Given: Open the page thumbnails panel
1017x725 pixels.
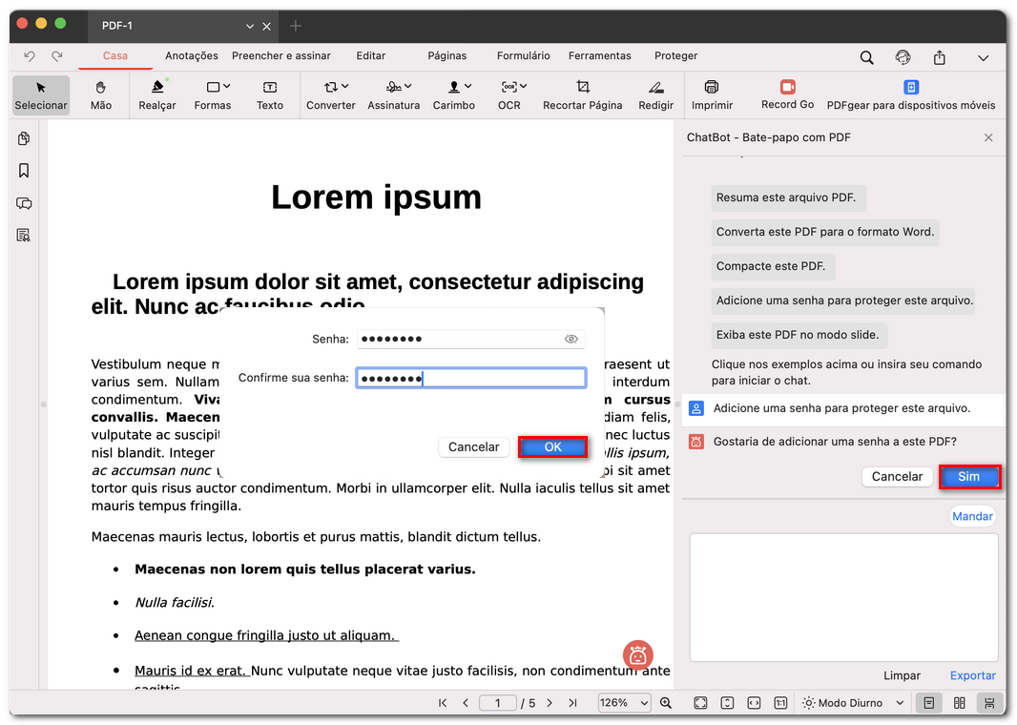Looking at the screenshot, I should tap(24, 138).
